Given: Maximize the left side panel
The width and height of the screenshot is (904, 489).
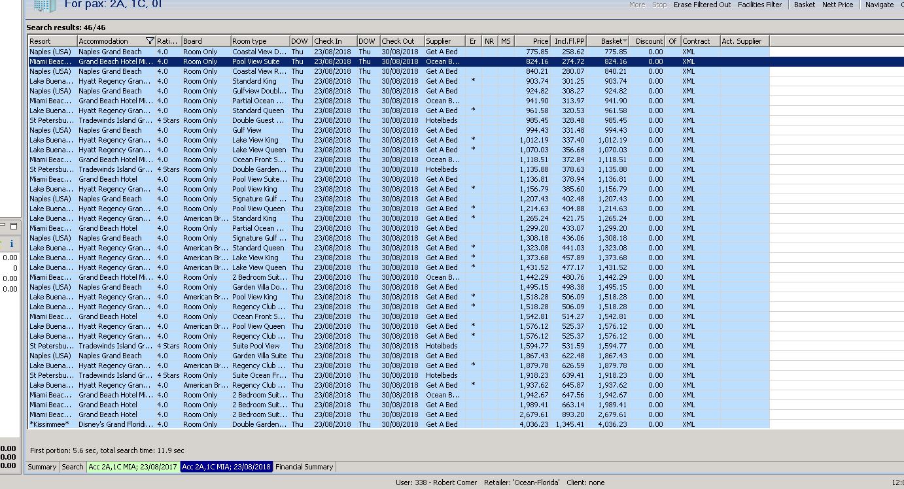Looking at the screenshot, I should click(14, 226).
